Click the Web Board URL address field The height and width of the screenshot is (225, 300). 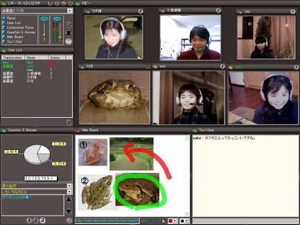(107, 221)
